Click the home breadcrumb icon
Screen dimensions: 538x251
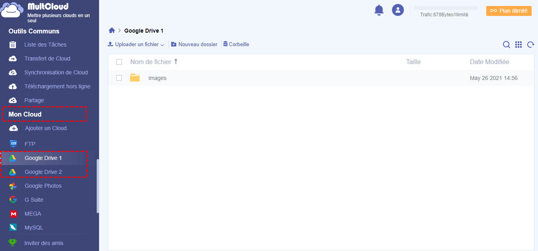(112, 31)
